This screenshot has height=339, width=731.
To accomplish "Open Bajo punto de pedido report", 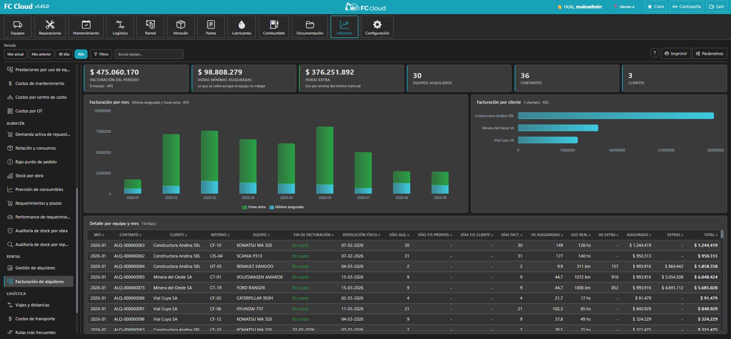I will (39, 162).
